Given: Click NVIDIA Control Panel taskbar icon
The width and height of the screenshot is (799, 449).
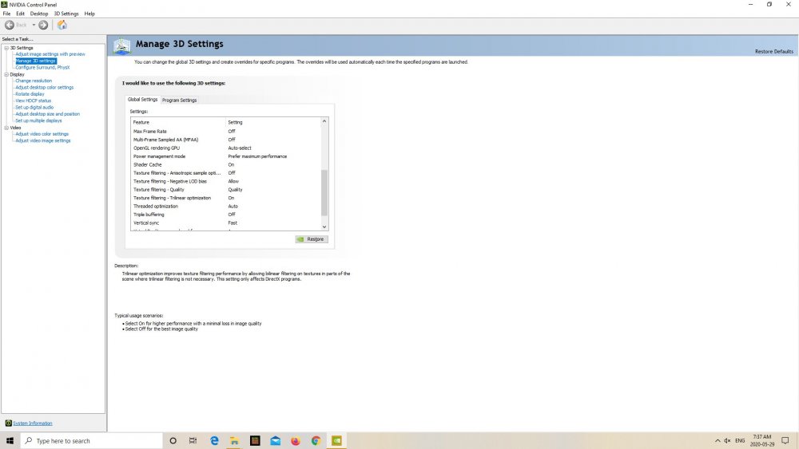Looking at the screenshot, I should point(336,441).
